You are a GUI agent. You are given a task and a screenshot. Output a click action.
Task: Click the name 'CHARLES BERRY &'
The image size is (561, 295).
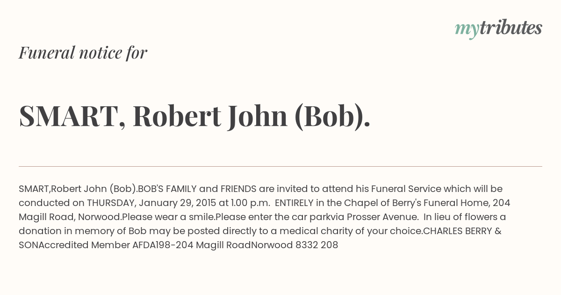coord(462,231)
